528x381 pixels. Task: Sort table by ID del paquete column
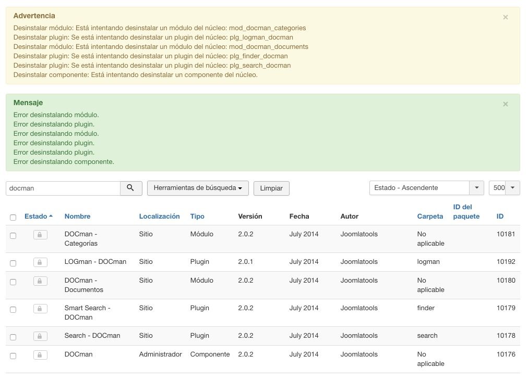(x=466, y=212)
